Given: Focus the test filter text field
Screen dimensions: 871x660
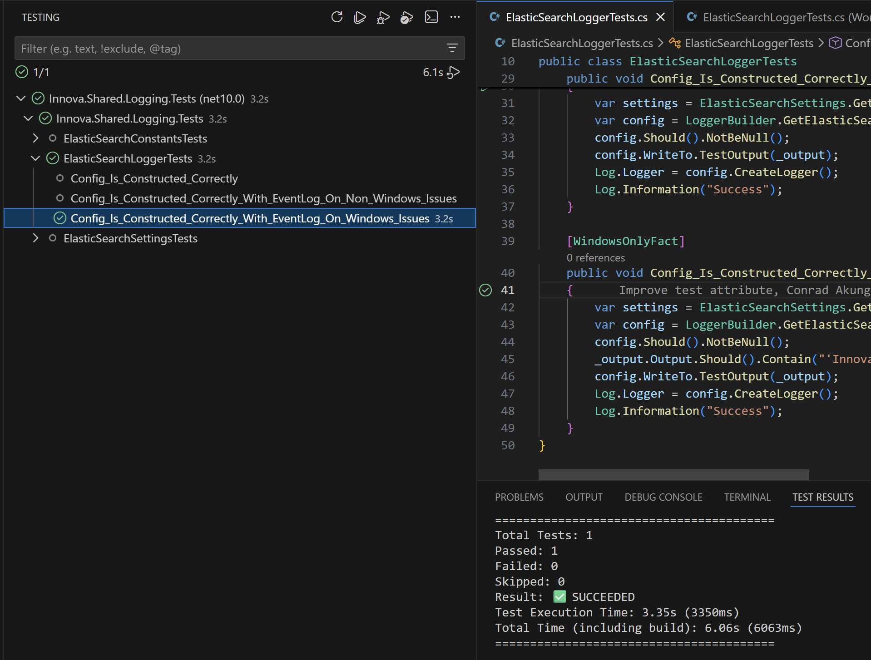Looking at the screenshot, I should (227, 49).
